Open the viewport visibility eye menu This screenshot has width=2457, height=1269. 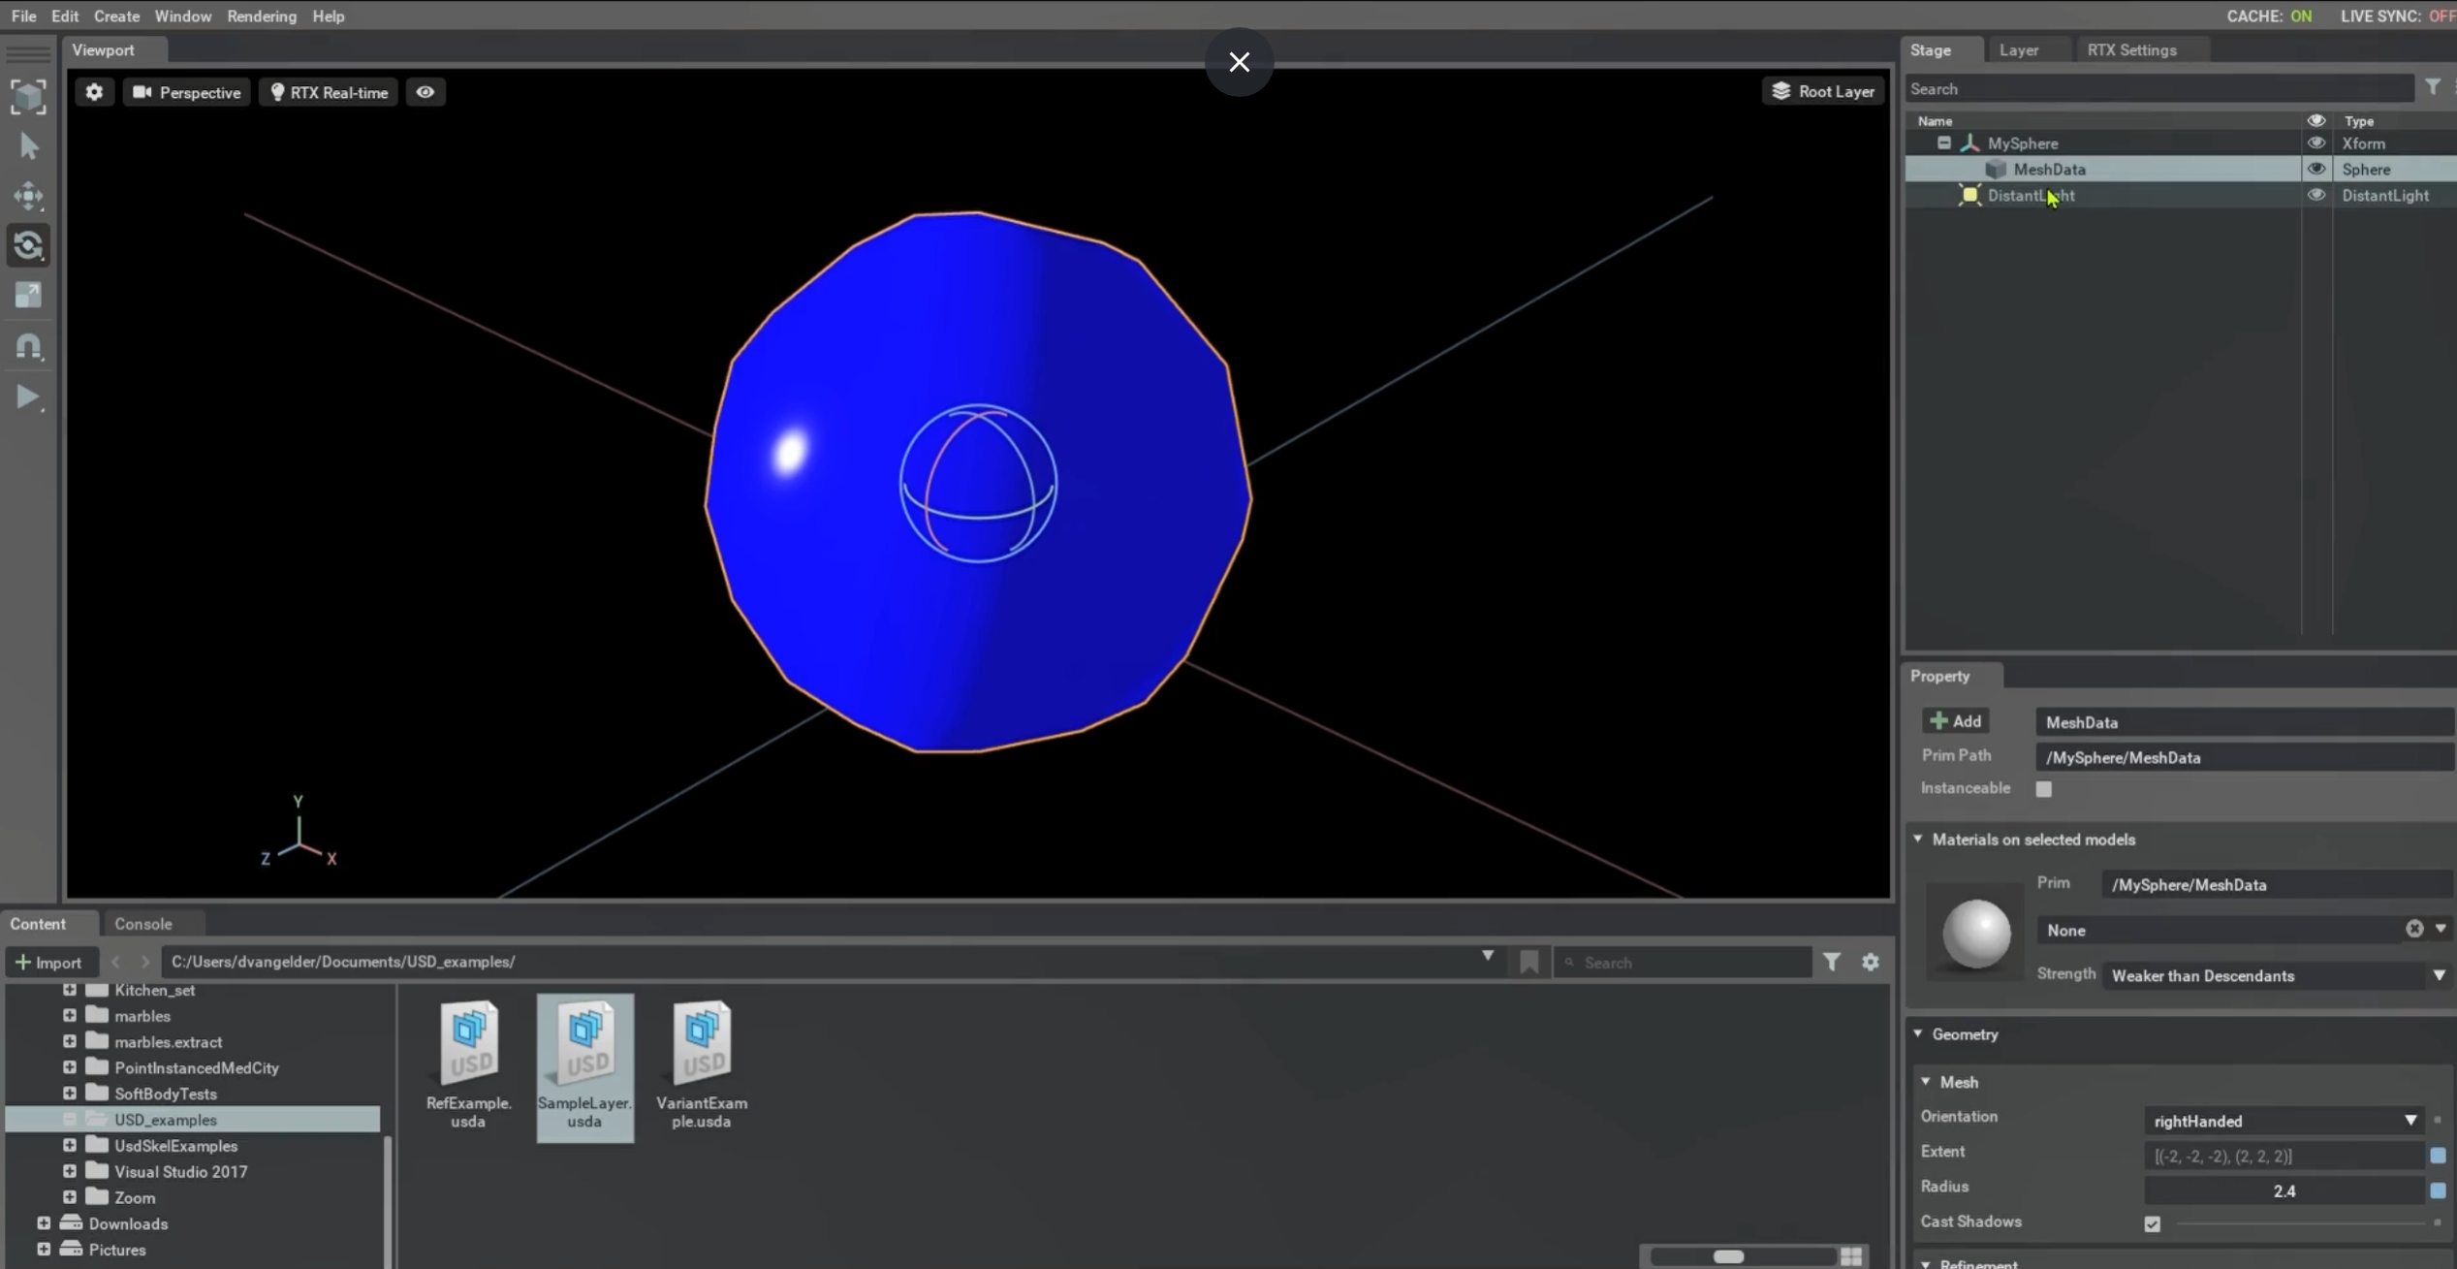(425, 92)
